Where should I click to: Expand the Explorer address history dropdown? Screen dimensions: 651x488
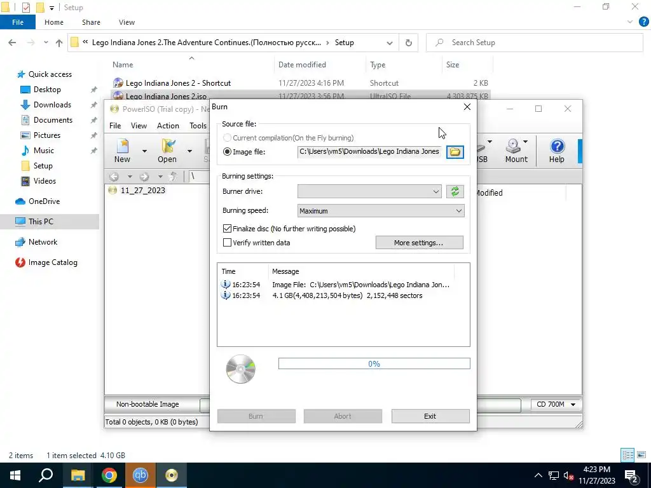point(390,43)
